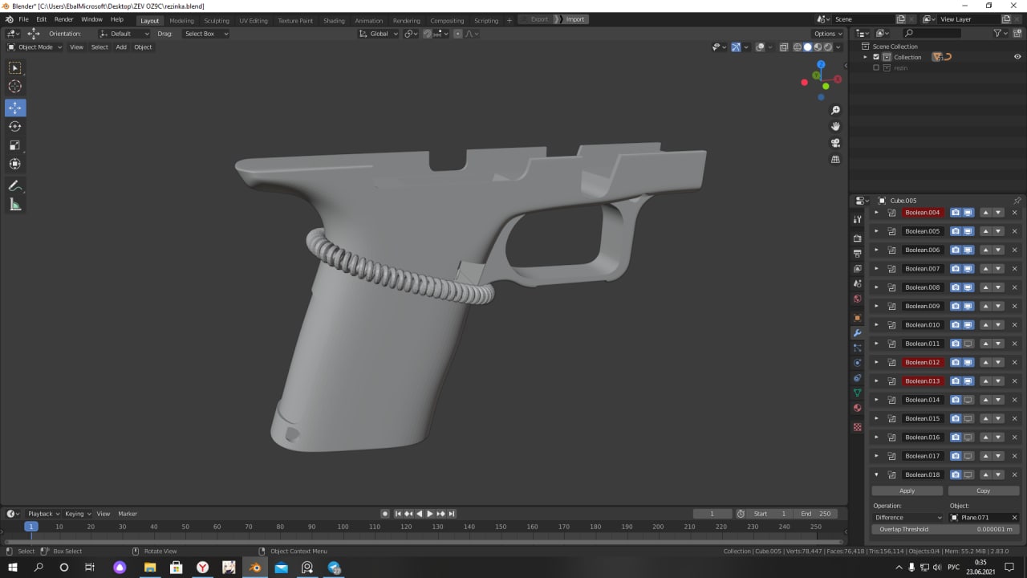Select the Measure tool
Image resolution: width=1027 pixels, height=578 pixels.
click(x=15, y=205)
